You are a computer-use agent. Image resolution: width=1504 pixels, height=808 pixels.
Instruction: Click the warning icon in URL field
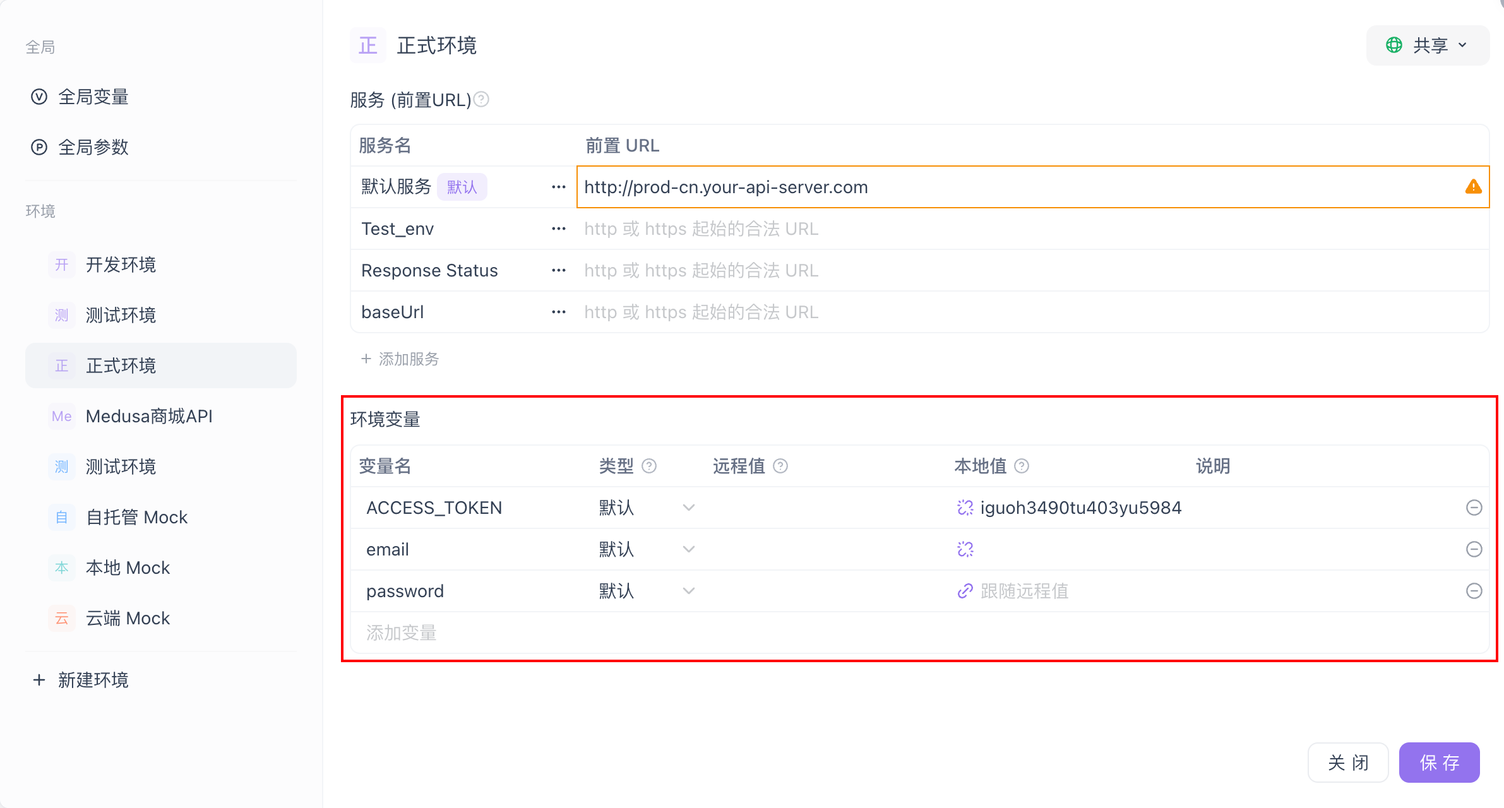click(x=1473, y=187)
